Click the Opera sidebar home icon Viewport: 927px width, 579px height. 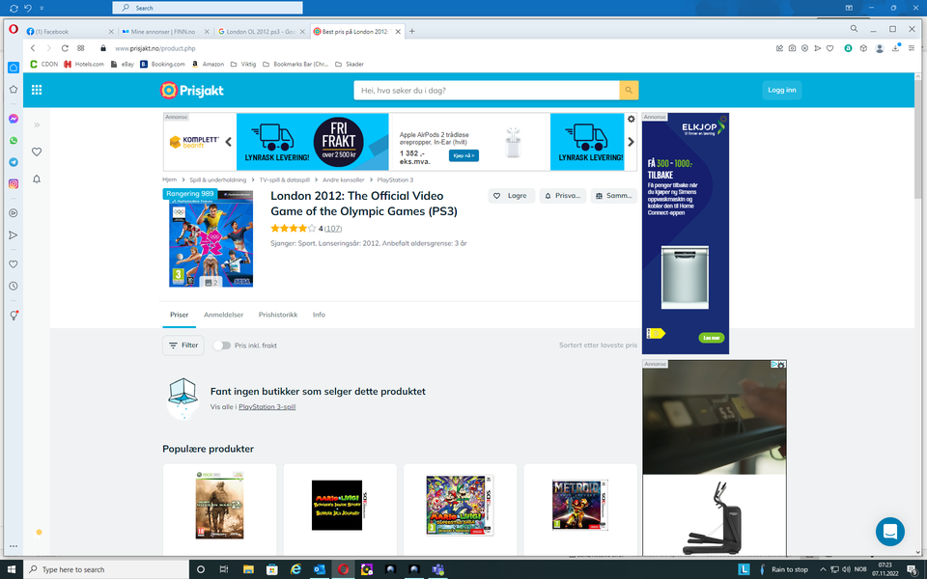pyautogui.click(x=13, y=68)
